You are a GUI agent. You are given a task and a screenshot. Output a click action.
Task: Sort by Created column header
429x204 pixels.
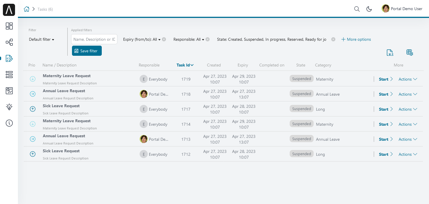click(214, 65)
